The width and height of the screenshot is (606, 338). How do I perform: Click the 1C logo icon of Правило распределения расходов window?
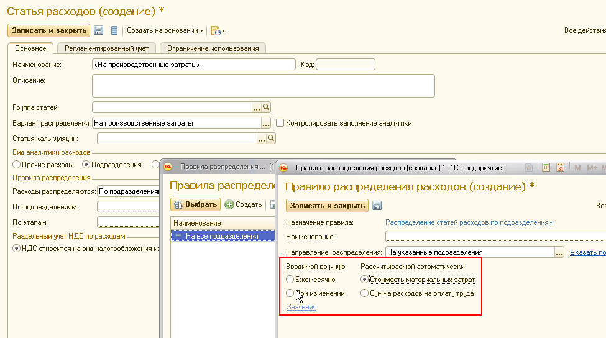point(283,168)
